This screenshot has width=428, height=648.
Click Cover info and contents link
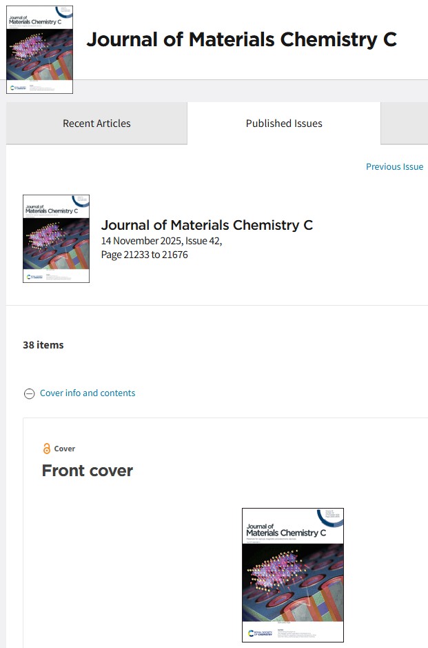(88, 393)
